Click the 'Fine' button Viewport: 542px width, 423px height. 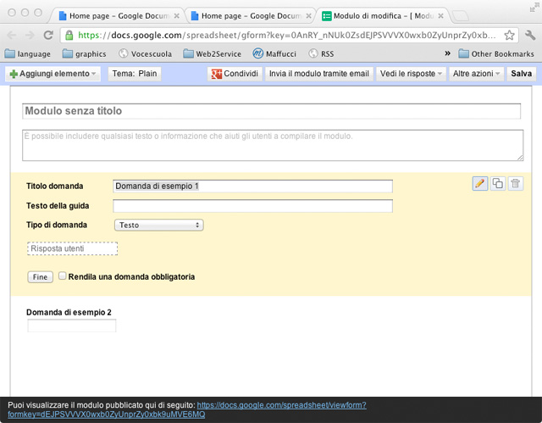[40, 277]
